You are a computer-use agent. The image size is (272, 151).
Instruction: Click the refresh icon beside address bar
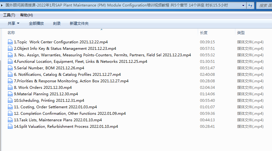pos(250,5)
